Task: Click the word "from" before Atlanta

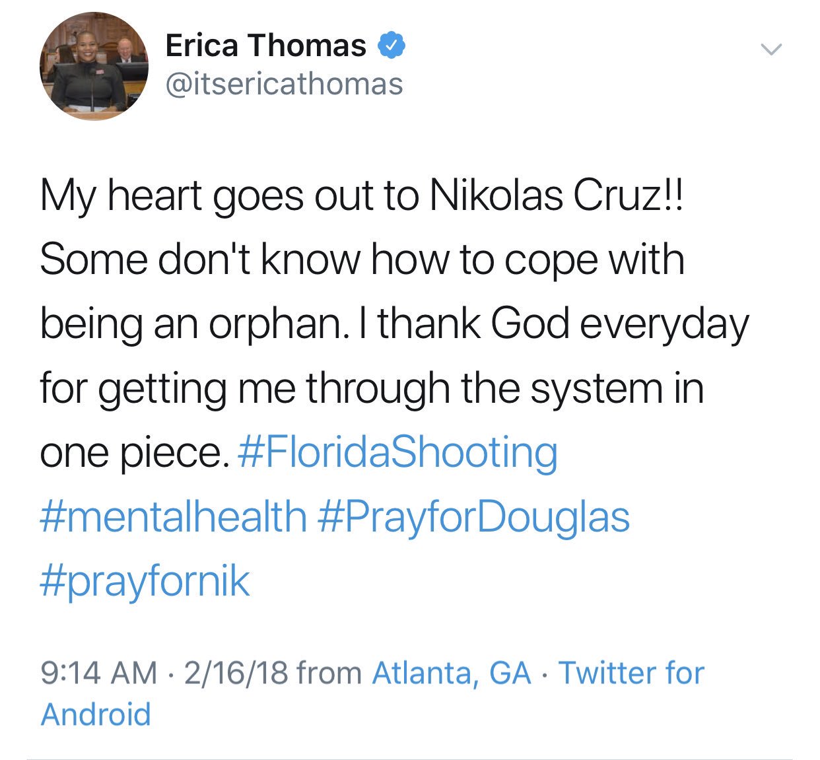Action: point(329,674)
